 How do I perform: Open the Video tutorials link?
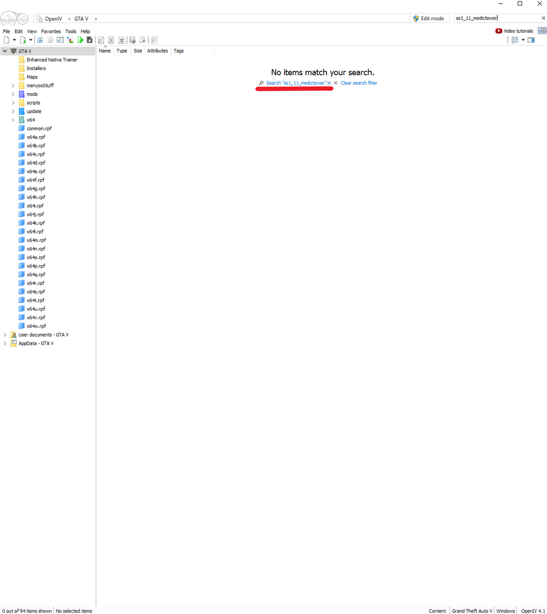tap(518, 31)
